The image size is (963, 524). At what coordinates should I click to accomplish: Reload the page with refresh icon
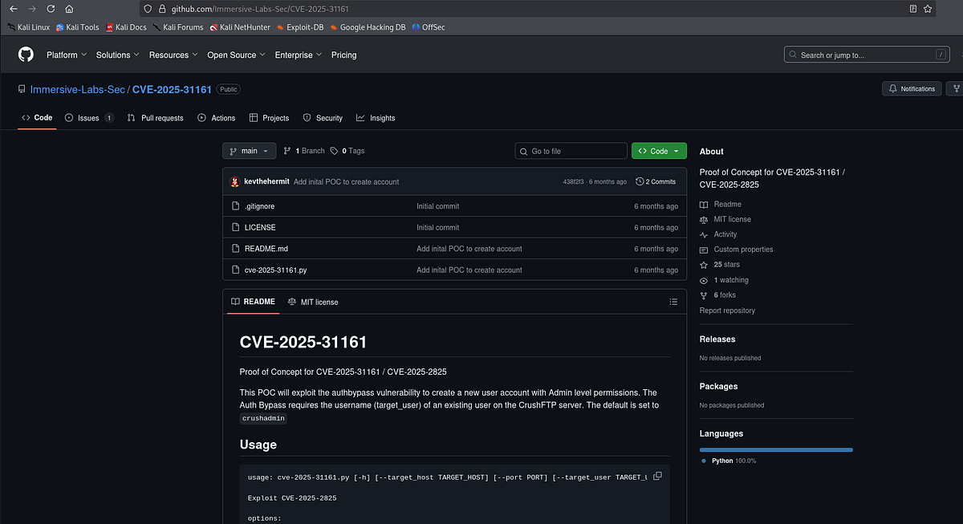pyautogui.click(x=51, y=9)
